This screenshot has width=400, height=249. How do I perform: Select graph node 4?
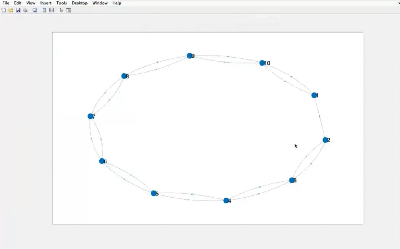pyautogui.click(x=226, y=201)
